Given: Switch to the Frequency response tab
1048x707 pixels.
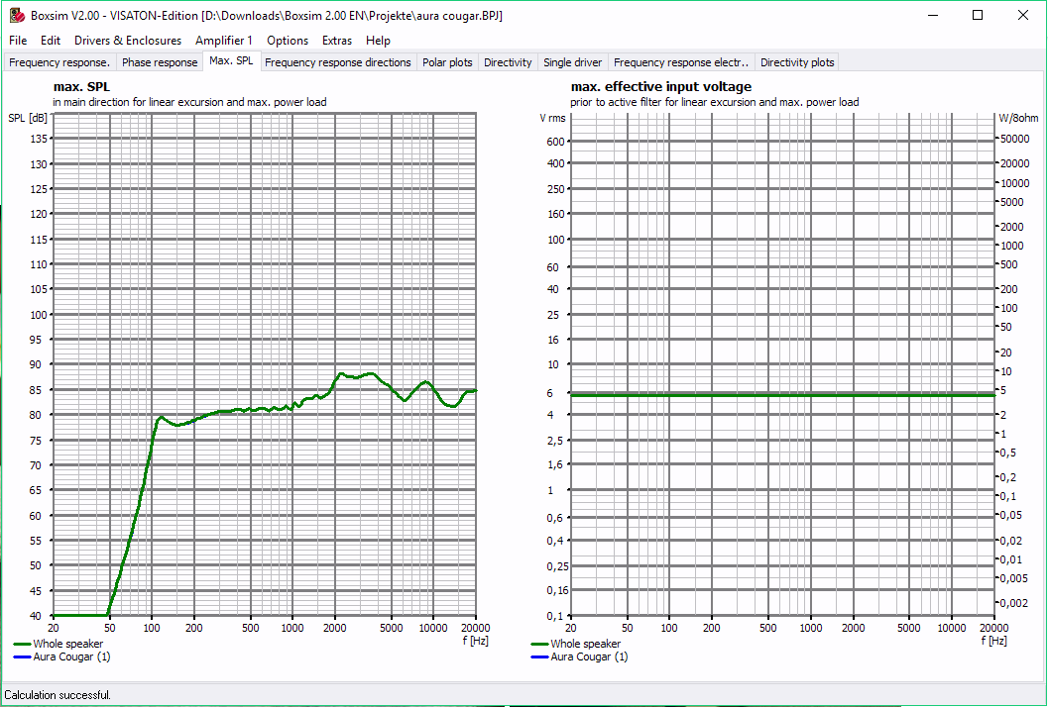Looking at the screenshot, I should pyautogui.click(x=58, y=61).
